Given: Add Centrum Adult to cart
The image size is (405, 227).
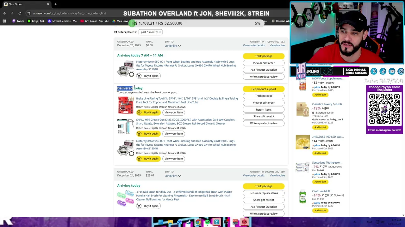Looking at the screenshot, I should [x=320, y=211].
